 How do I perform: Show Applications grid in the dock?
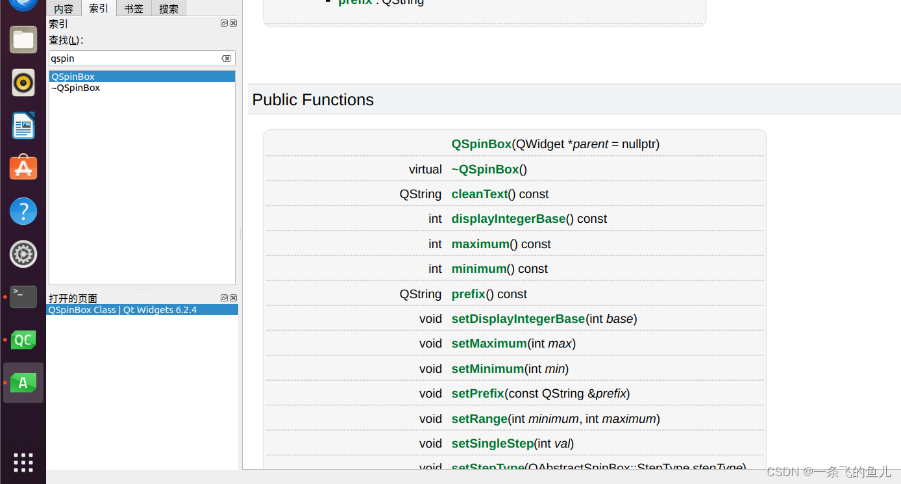23,462
